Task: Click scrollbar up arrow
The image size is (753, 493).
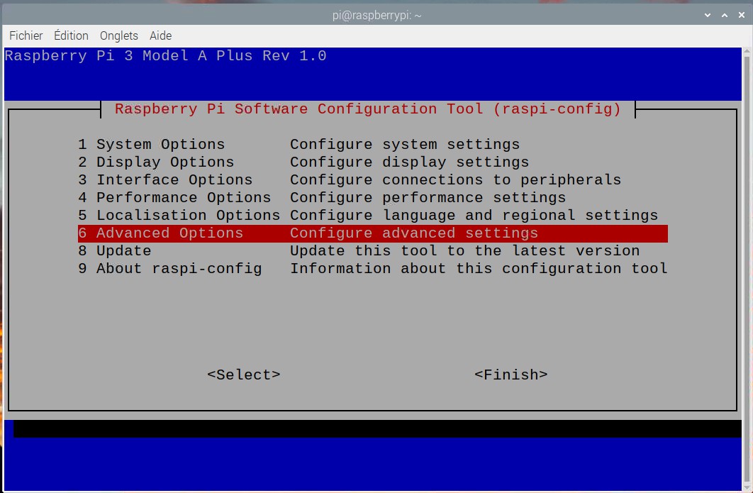Action: (x=747, y=50)
